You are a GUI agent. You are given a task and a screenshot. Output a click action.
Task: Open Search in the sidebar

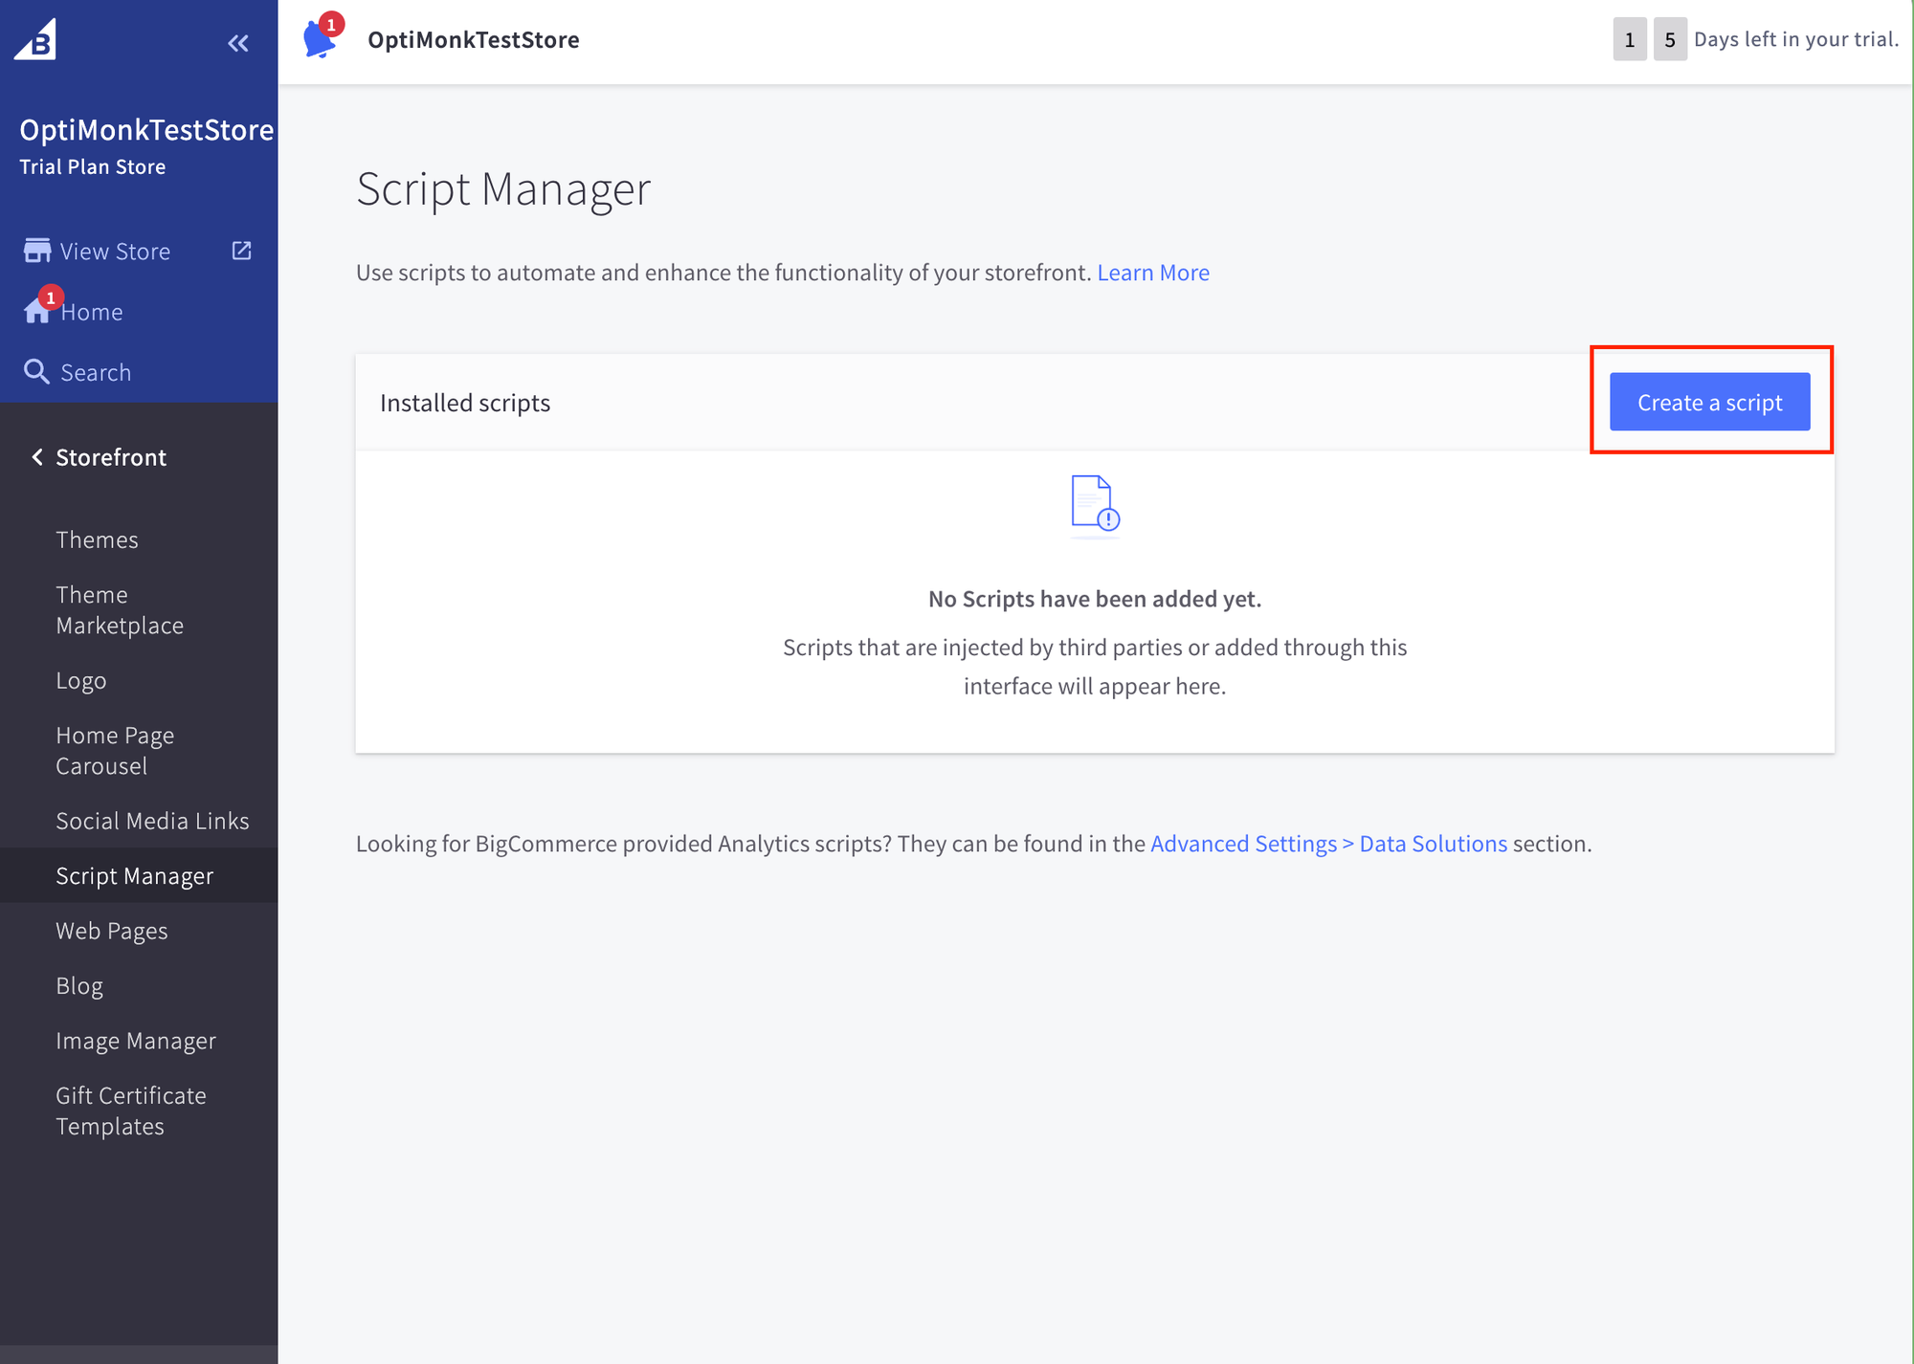[96, 372]
